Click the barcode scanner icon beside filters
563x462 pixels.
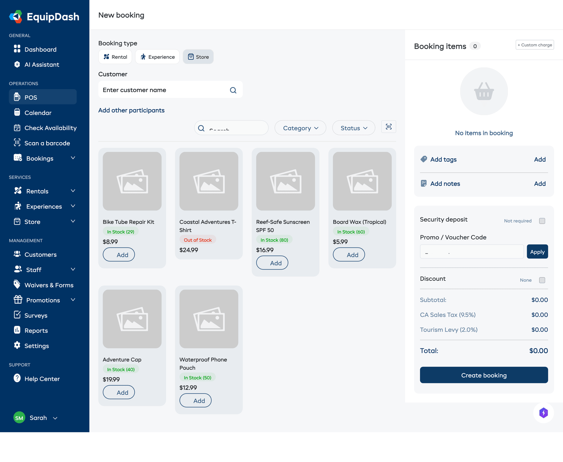(388, 127)
